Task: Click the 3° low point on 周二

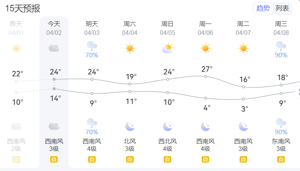Action: tap(243, 99)
